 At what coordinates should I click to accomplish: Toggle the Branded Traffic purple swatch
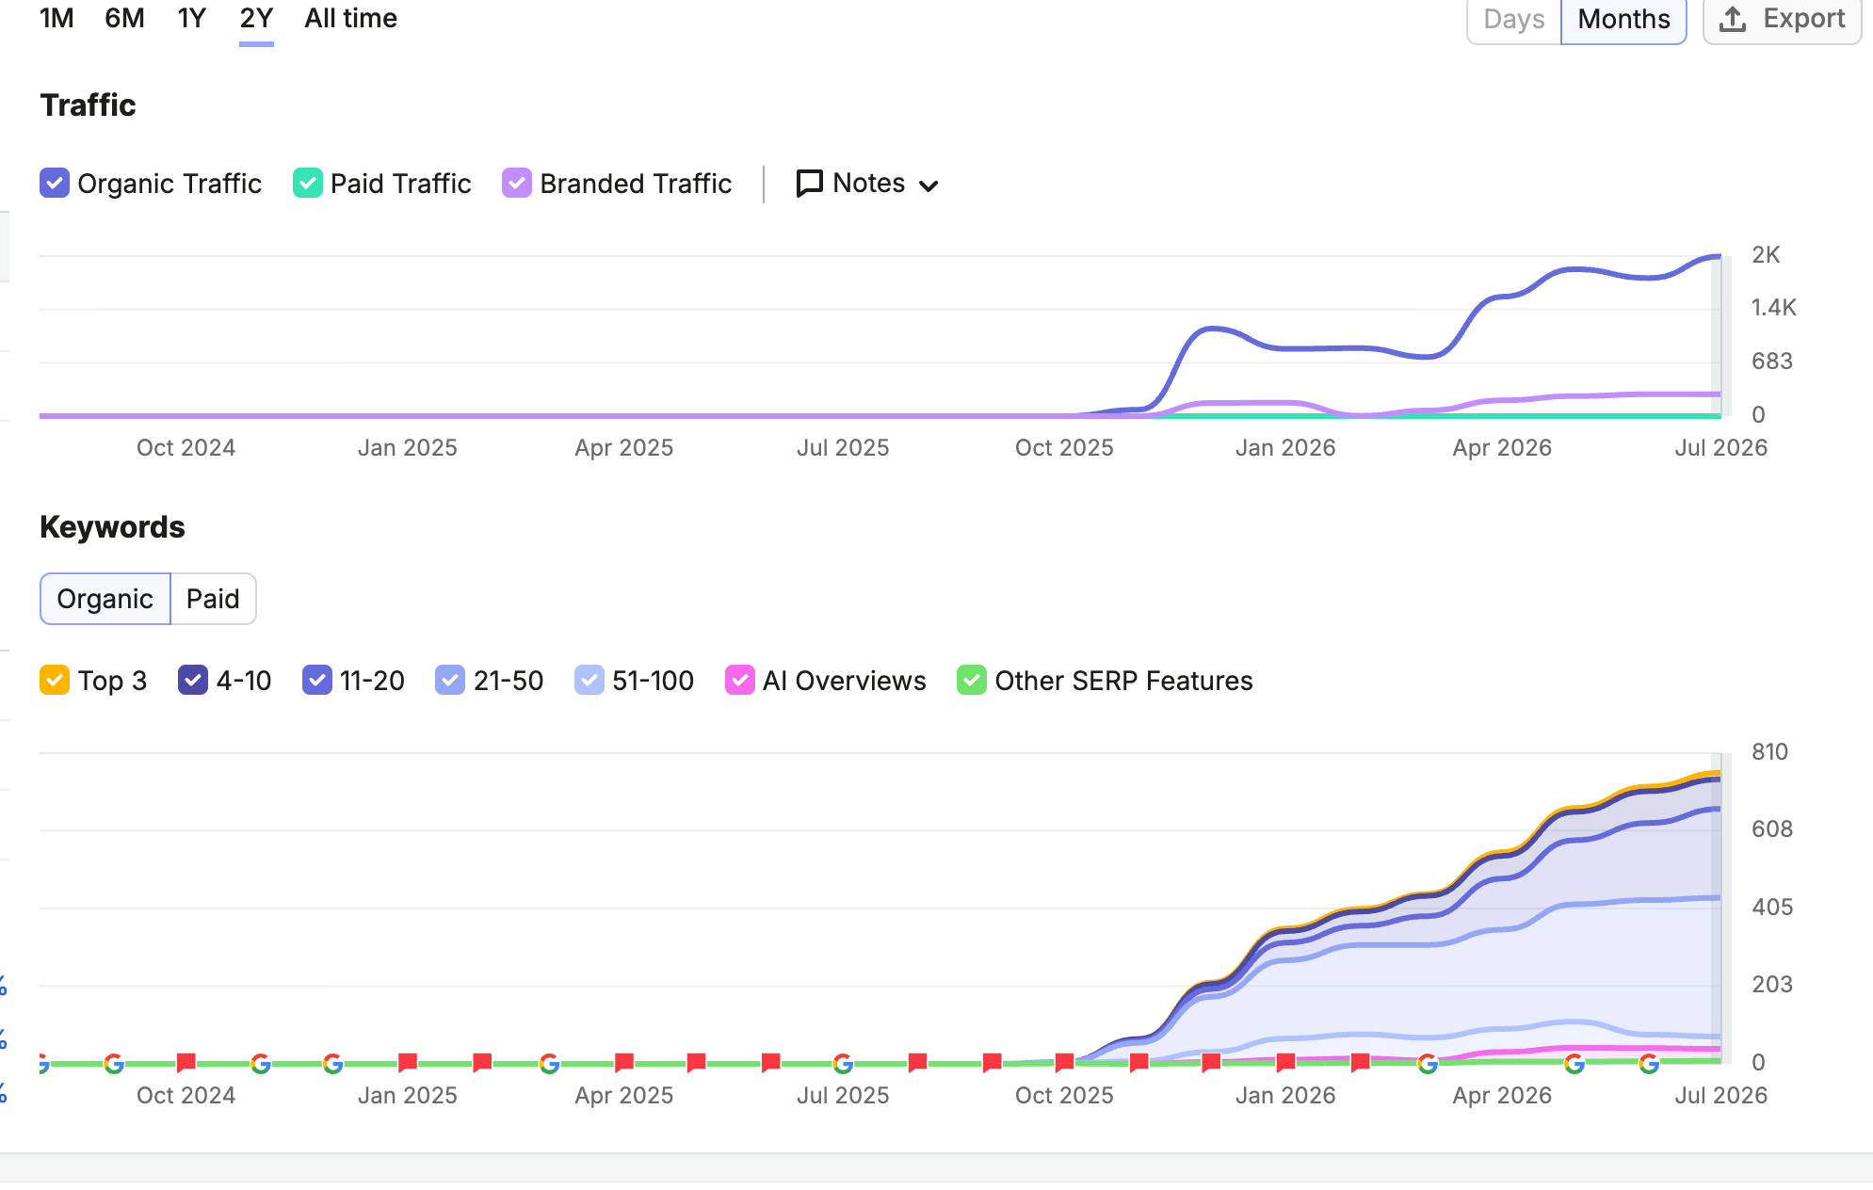(x=517, y=183)
